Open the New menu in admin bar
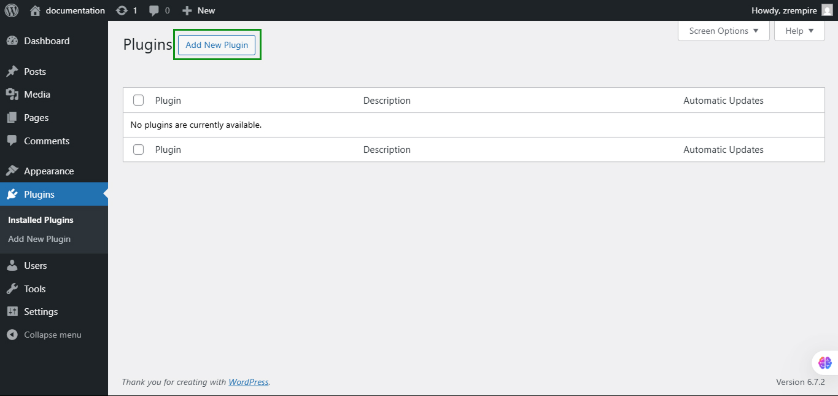 tap(198, 10)
